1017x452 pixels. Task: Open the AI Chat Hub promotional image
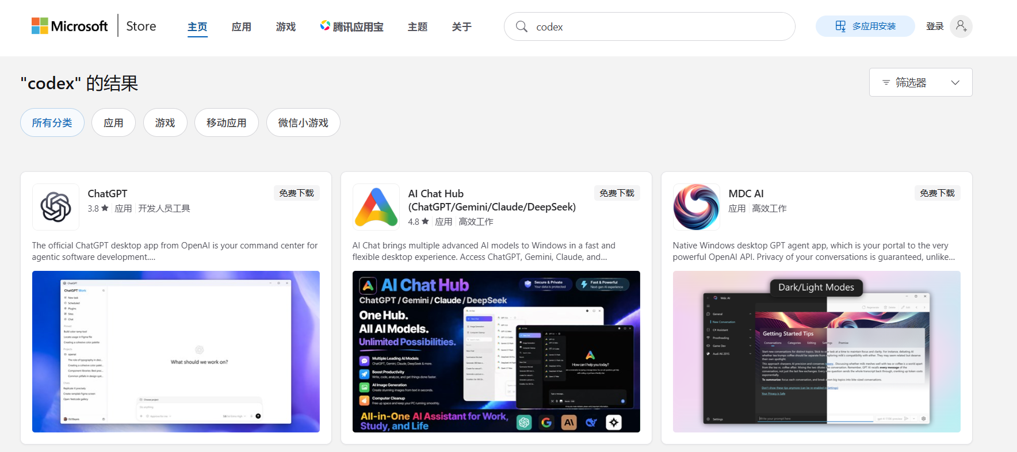[x=496, y=351]
